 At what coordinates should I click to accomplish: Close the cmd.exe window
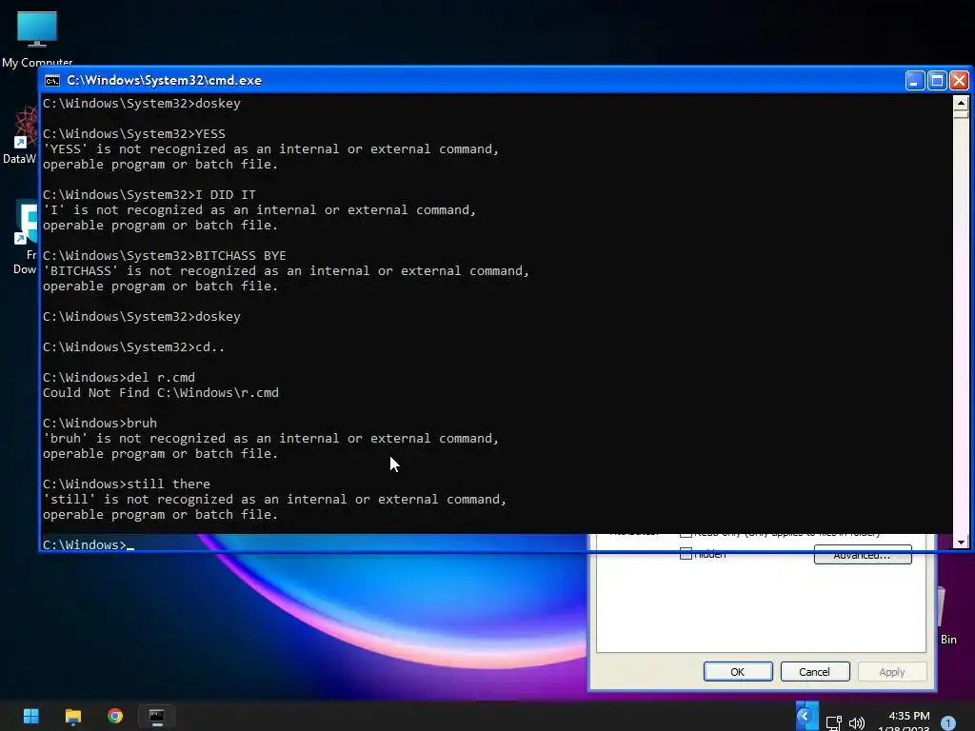pyautogui.click(x=959, y=81)
